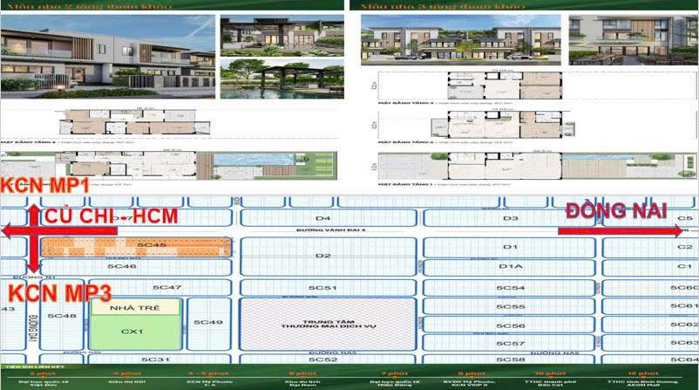The image size is (699, 390).
Task: Click the 5C51 plot label
Action: [x=322, y=287]
